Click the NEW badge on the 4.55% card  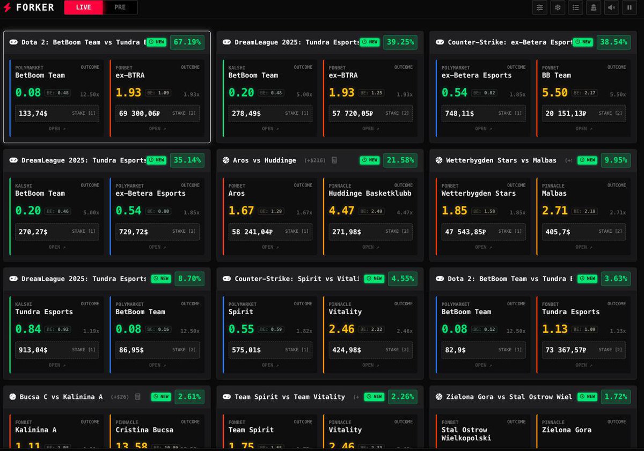coord(375,278)
